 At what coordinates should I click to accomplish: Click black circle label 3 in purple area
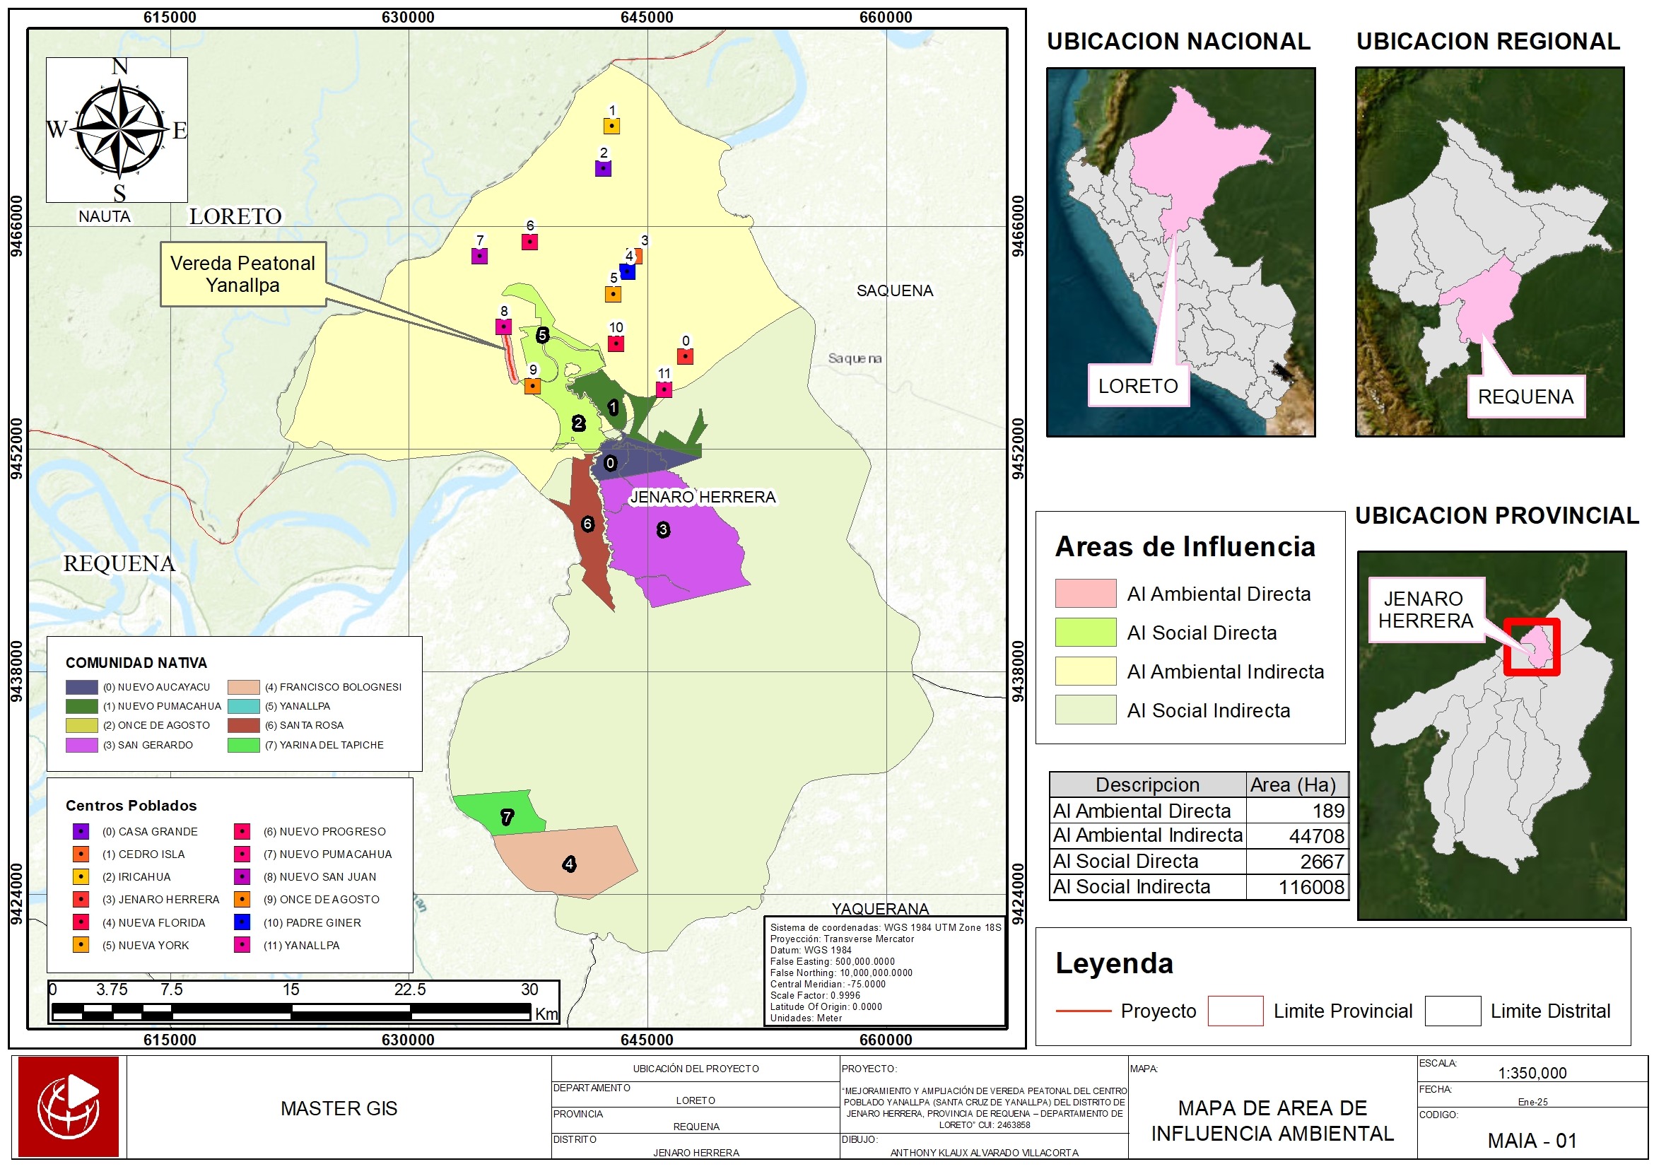664,530
